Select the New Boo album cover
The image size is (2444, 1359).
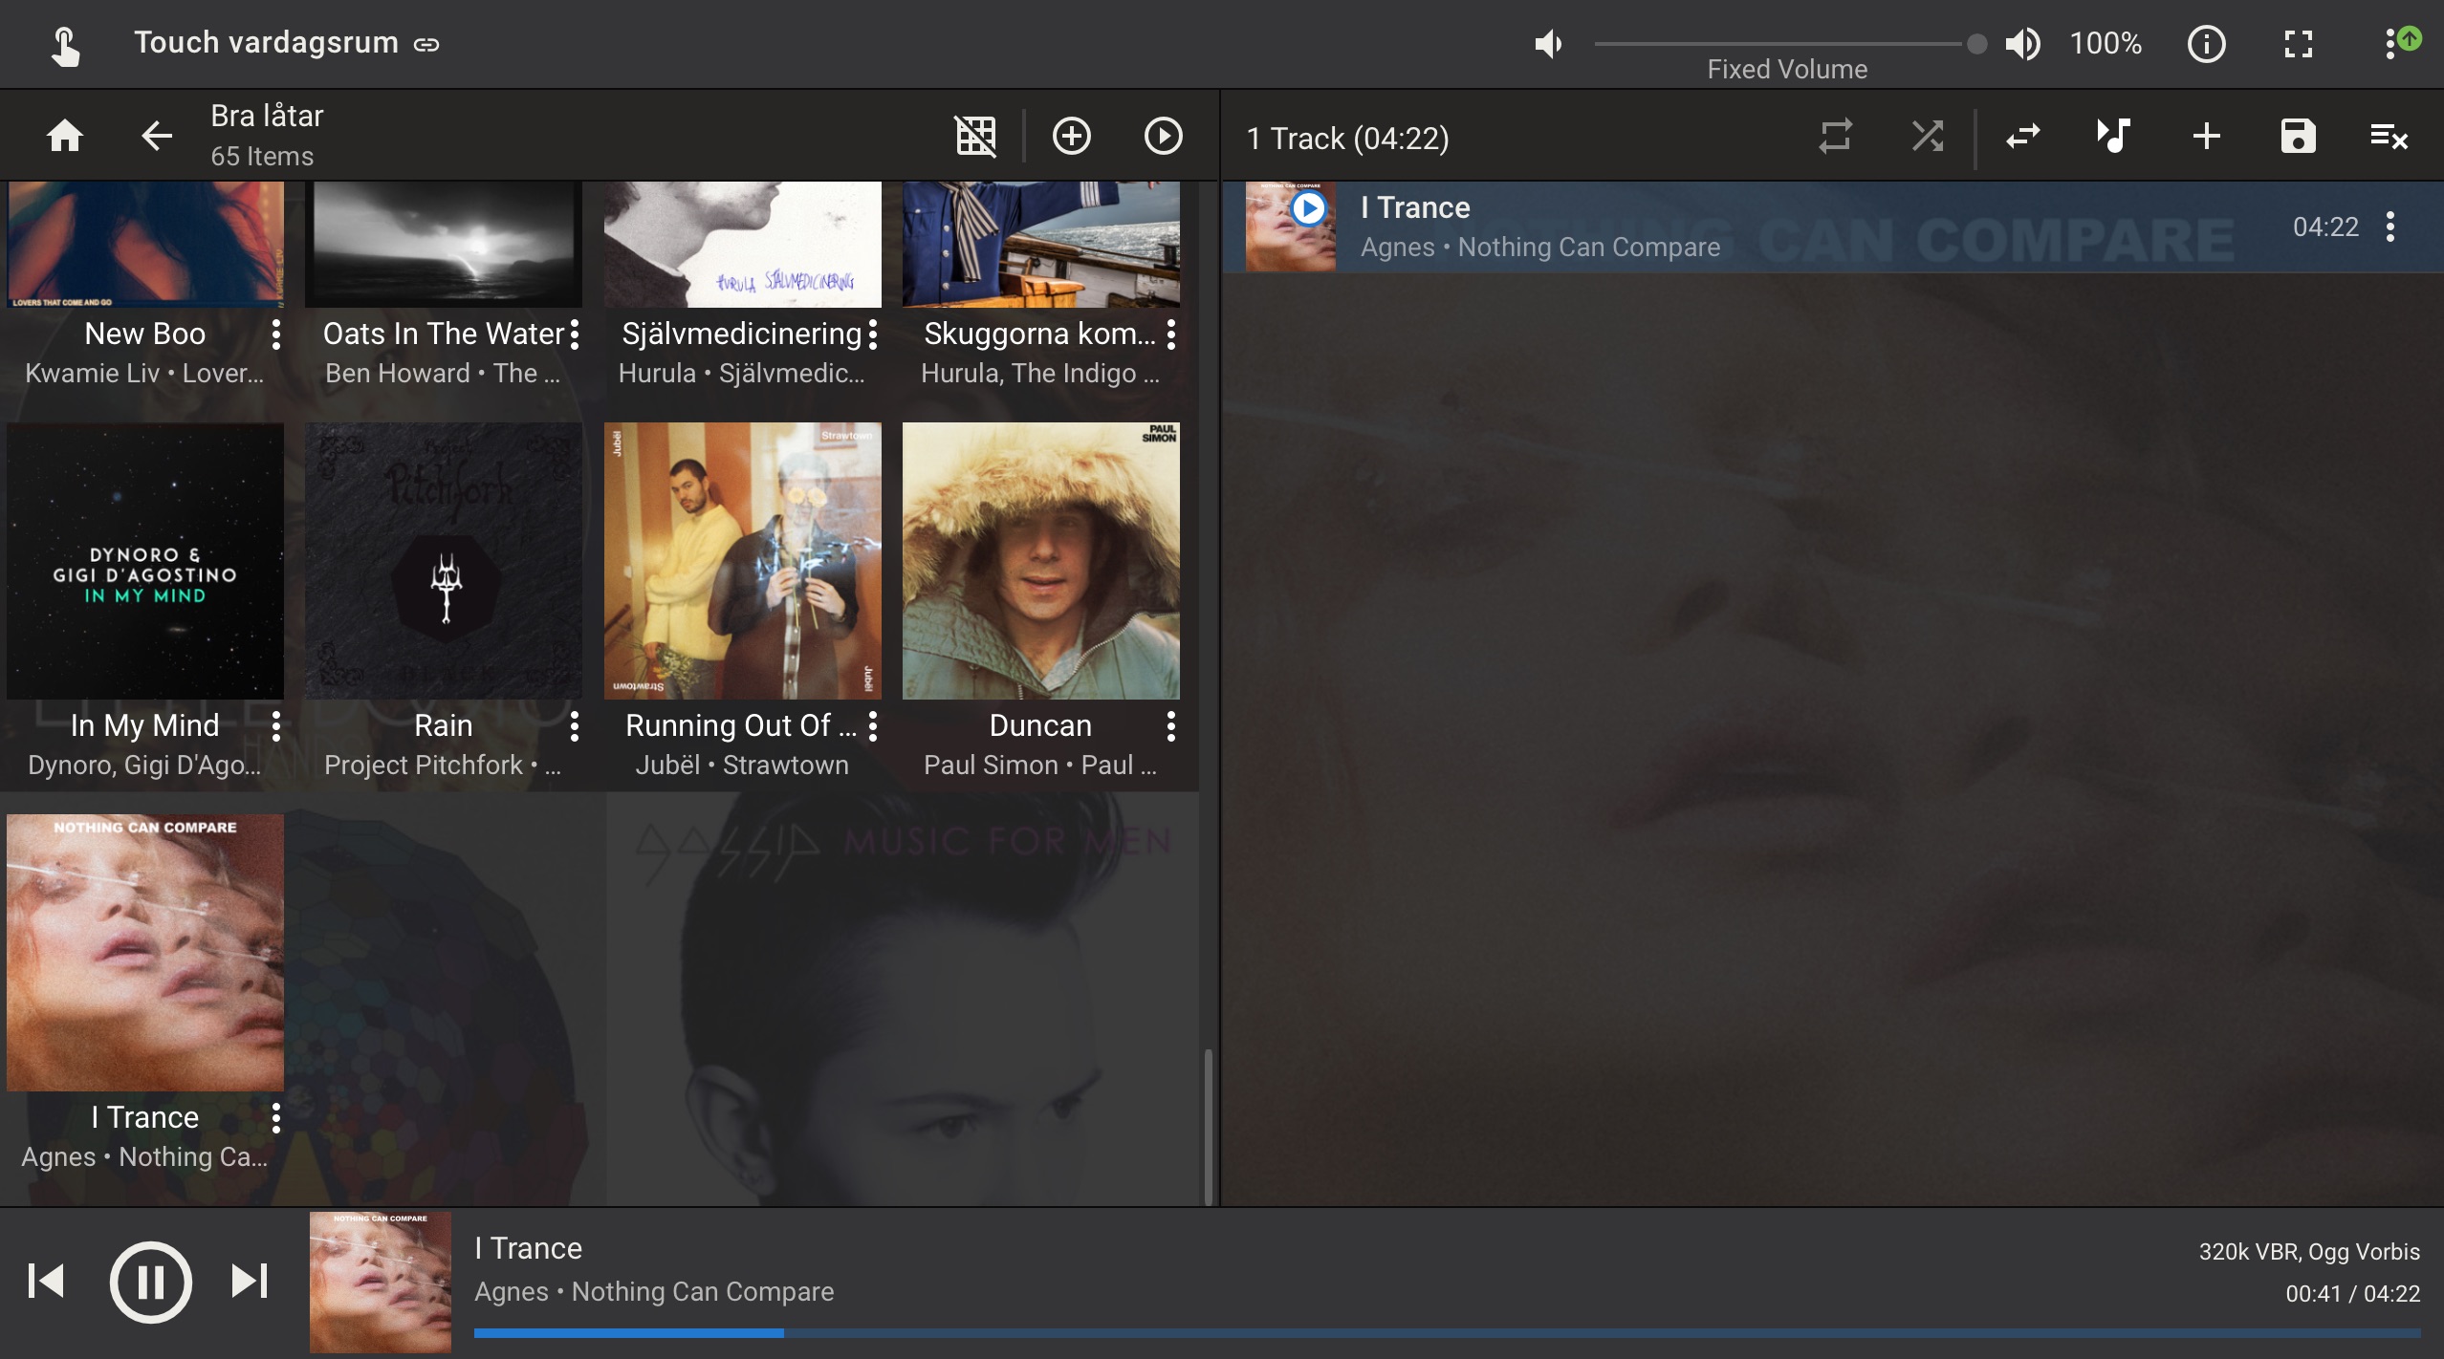145,245
